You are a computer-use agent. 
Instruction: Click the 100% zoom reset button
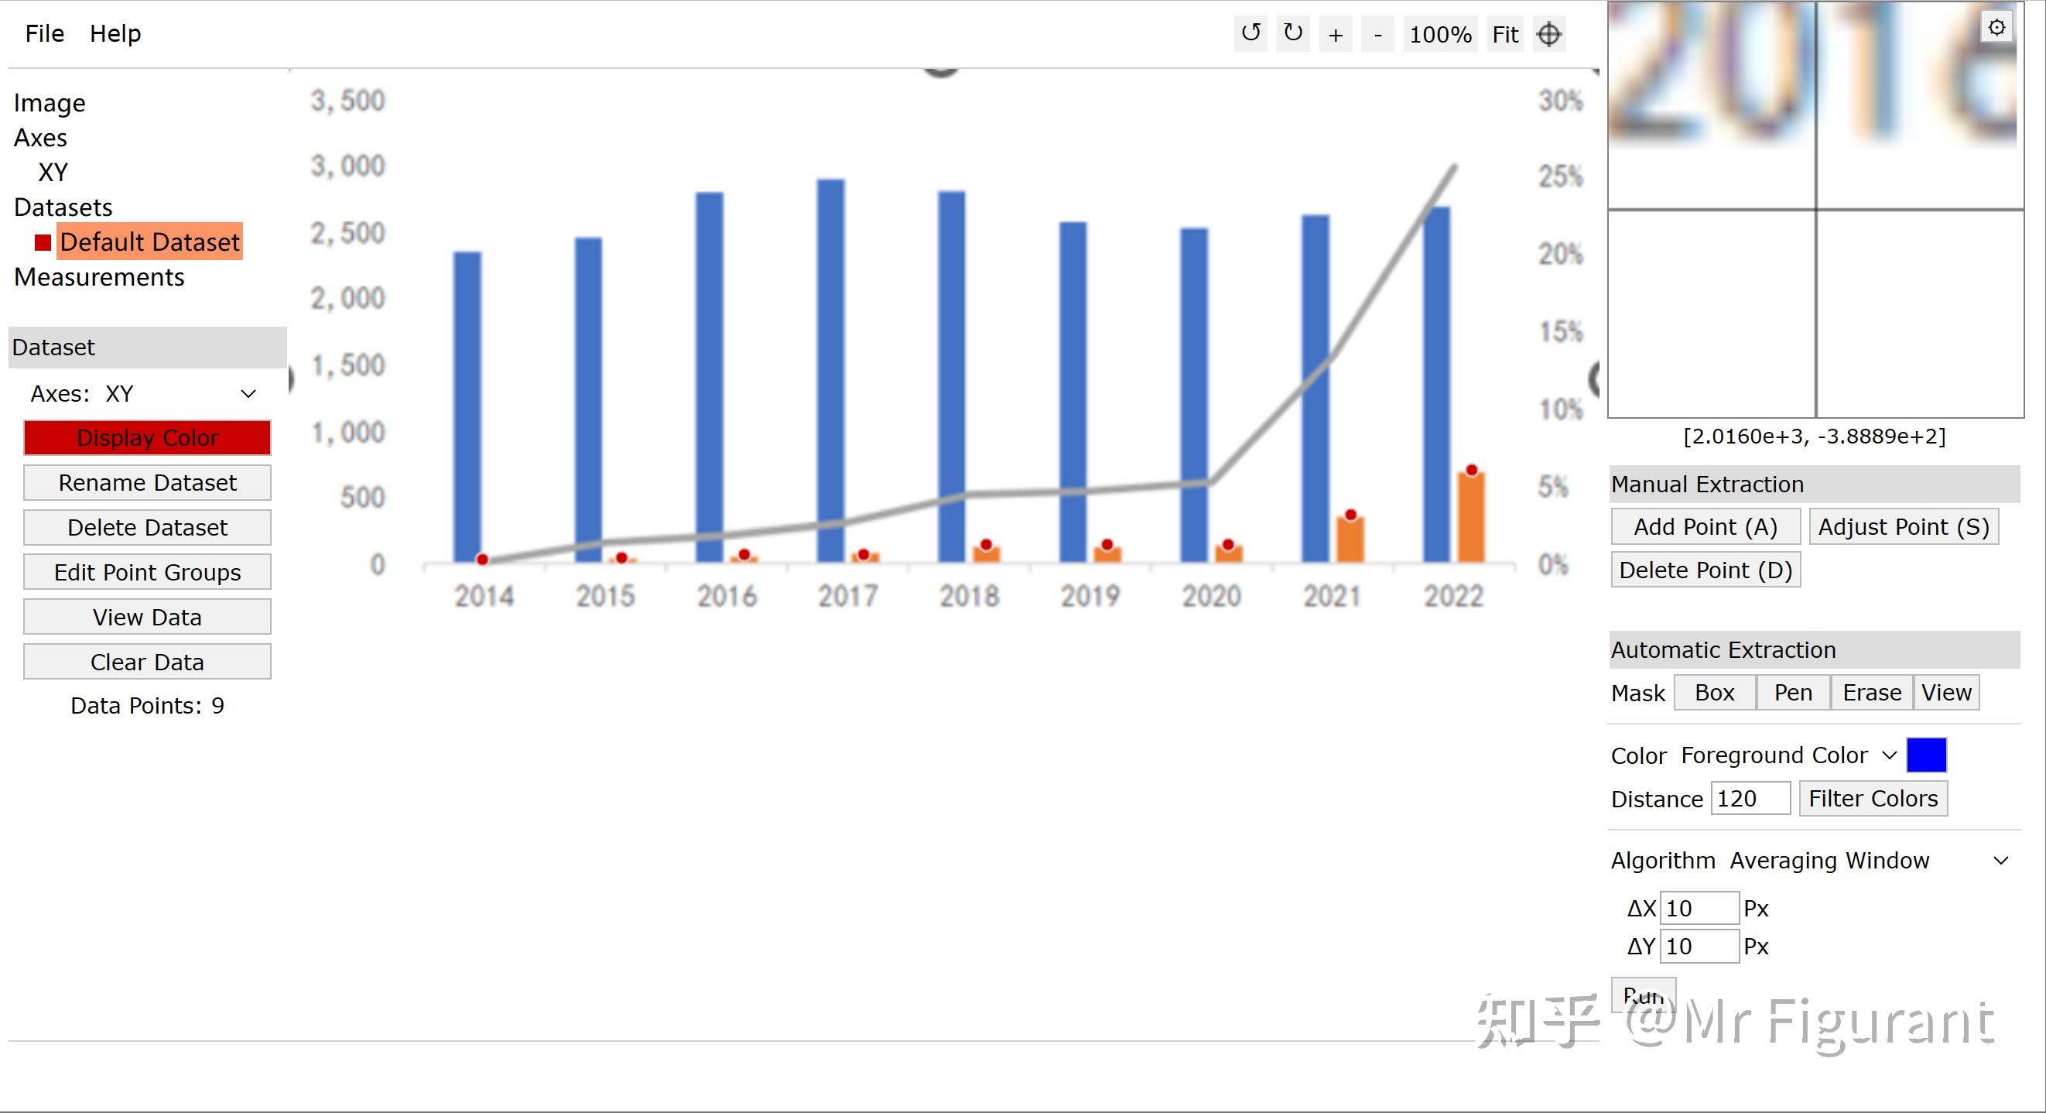pyautogui.click(x=1440, y=35)
